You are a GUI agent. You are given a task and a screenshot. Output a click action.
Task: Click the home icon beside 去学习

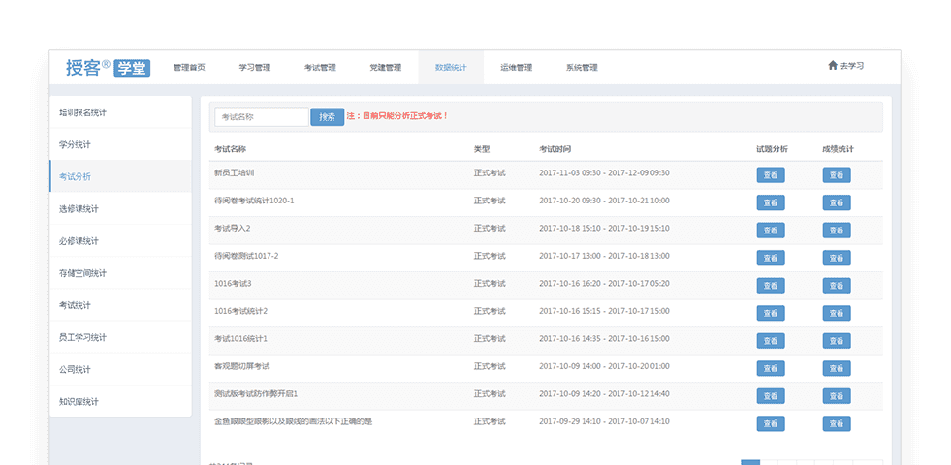point(832,66)
